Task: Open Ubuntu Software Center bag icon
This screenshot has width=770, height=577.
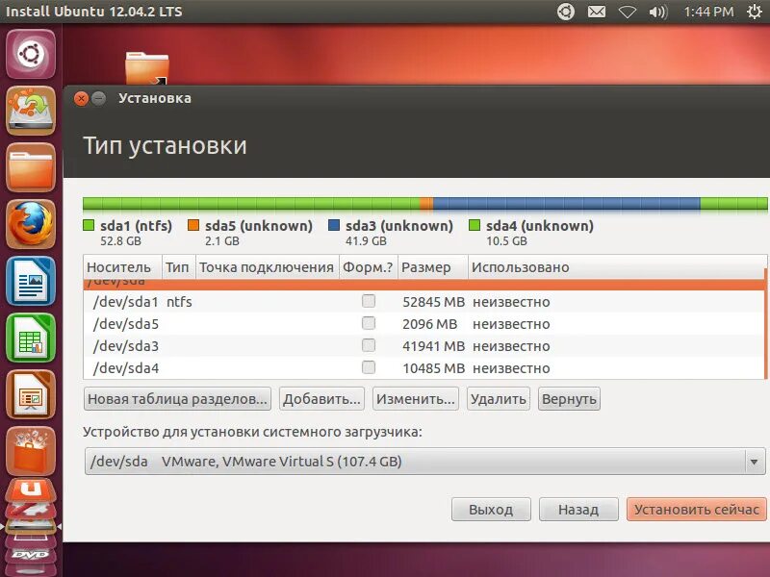Action: (31, 451)
